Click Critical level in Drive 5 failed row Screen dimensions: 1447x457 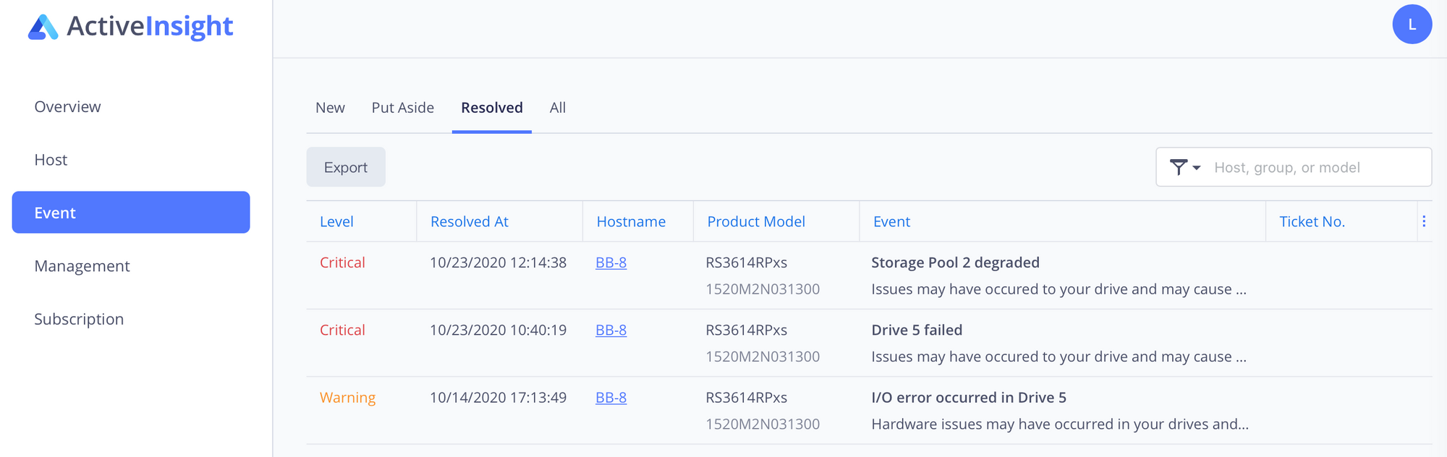point(342,330)
